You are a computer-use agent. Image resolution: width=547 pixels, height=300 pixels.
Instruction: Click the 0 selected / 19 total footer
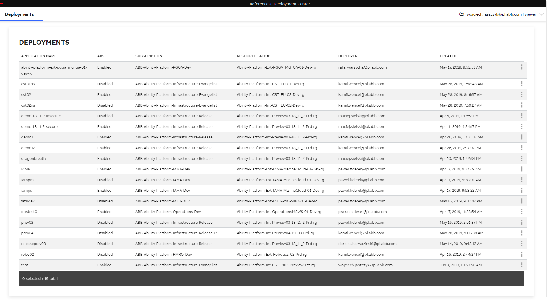click(x=40, y=278)
